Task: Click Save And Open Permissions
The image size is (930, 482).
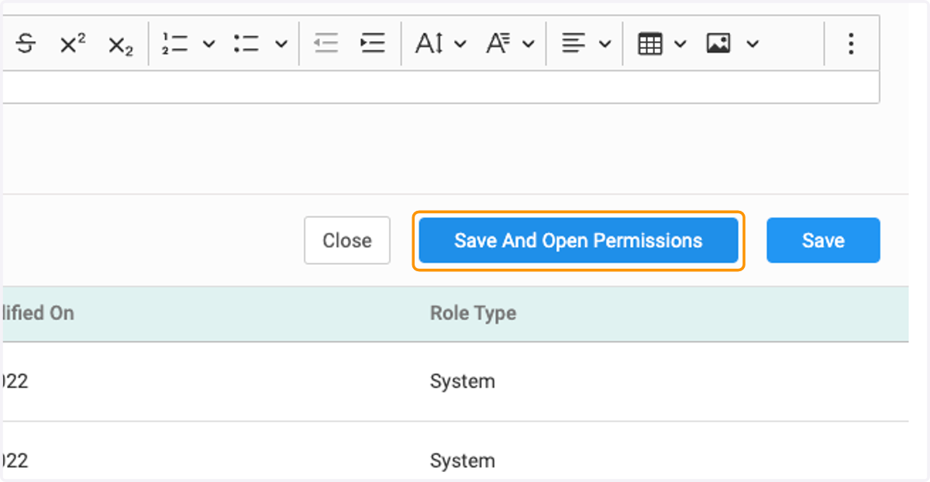Action: point(578,240)
